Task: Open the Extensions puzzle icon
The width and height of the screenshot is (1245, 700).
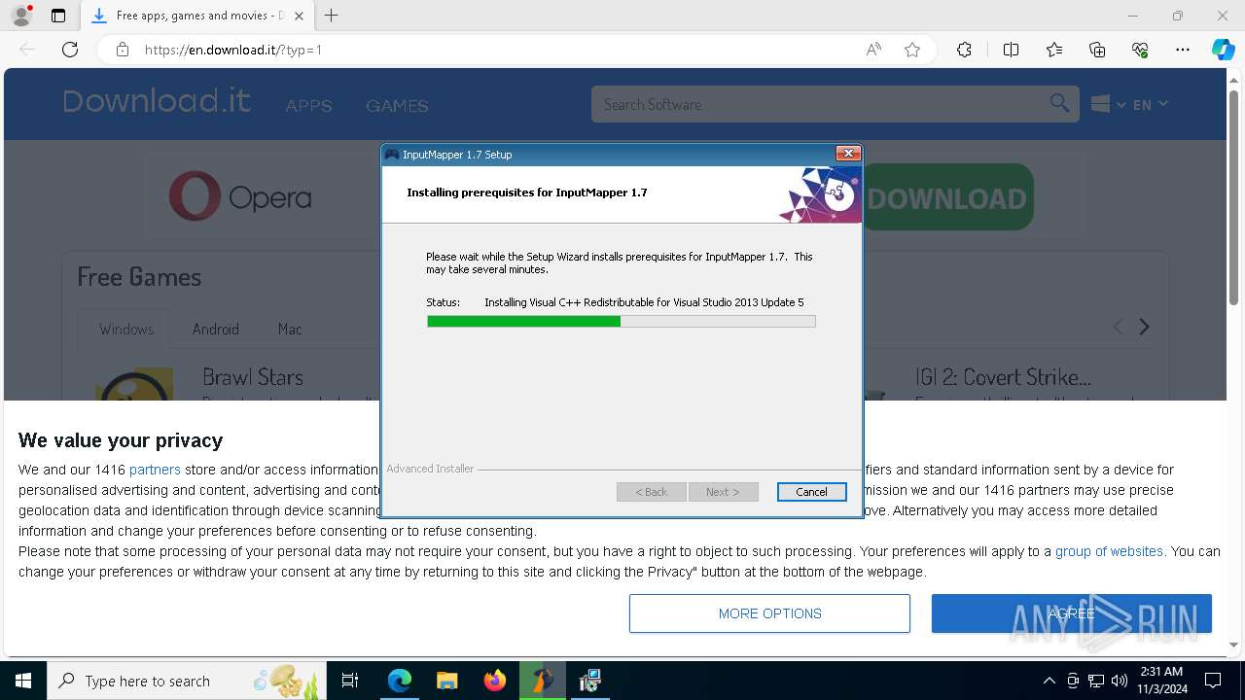Action: [x=964, y=50]
